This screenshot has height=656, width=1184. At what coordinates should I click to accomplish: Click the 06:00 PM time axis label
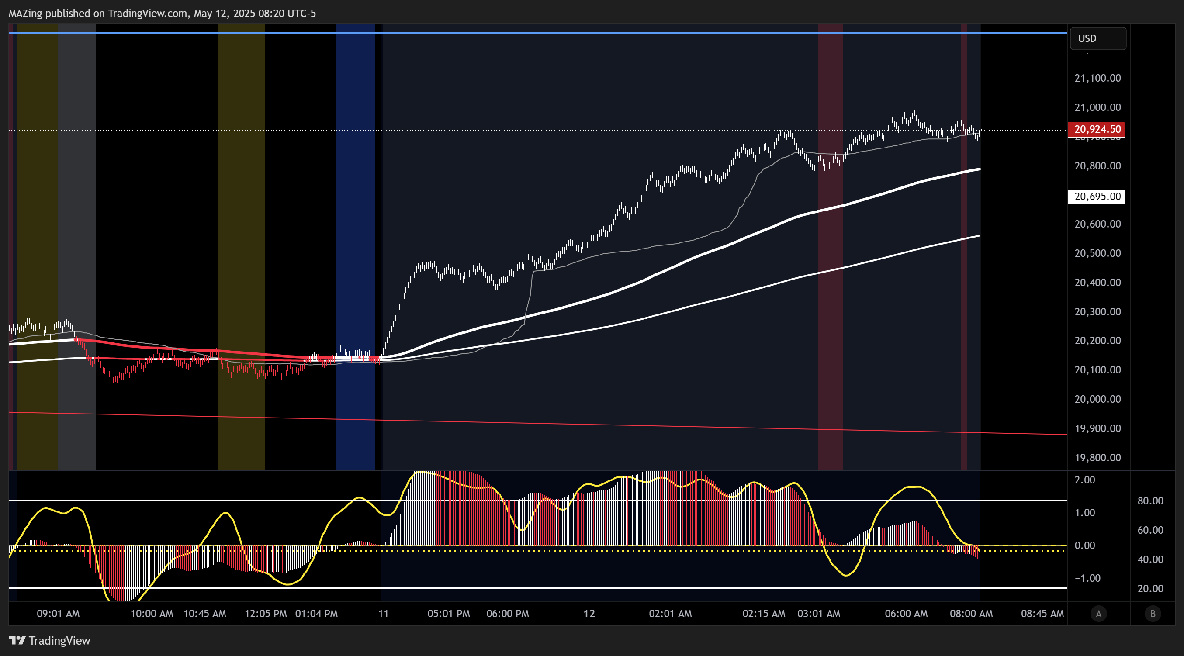tap(508, 614)
